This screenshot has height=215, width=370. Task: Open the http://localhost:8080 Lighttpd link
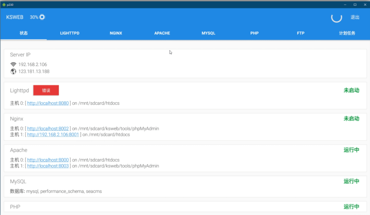click(x=48, y=103)
